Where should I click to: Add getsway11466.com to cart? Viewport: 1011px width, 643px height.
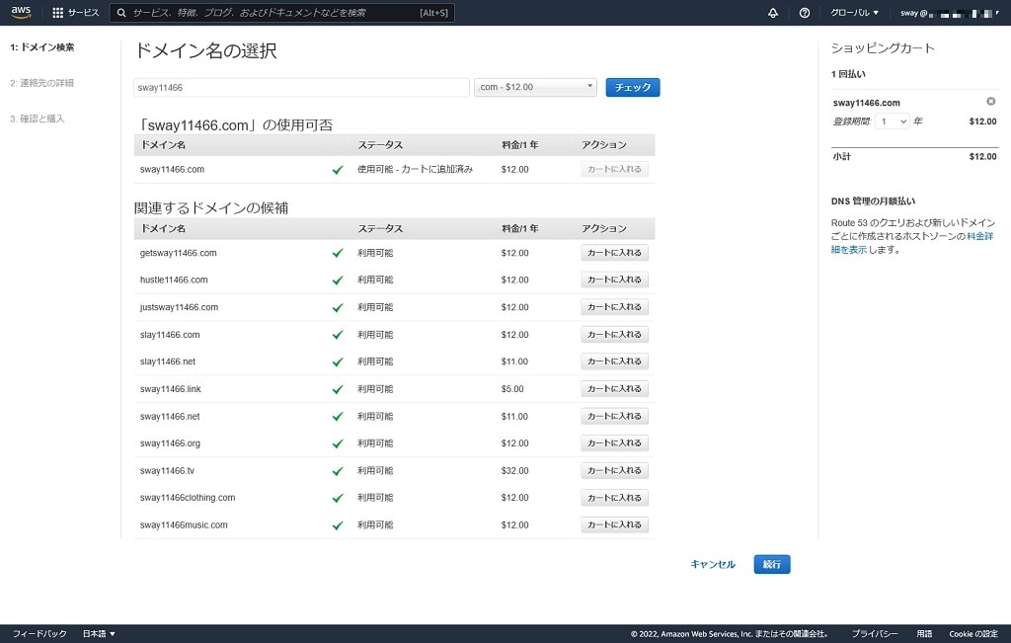[614, 253]
